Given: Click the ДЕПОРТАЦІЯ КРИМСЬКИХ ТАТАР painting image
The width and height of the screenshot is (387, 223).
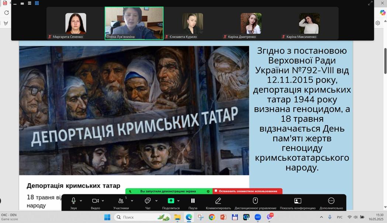Looking at the screenshot, I should 134,110.
